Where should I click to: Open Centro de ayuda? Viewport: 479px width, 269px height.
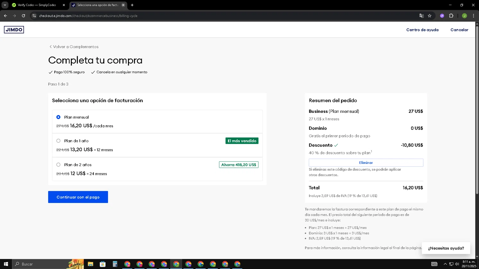[422, 30]
